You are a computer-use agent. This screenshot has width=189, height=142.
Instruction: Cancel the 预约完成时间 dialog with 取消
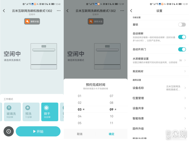tap(80, 134)
